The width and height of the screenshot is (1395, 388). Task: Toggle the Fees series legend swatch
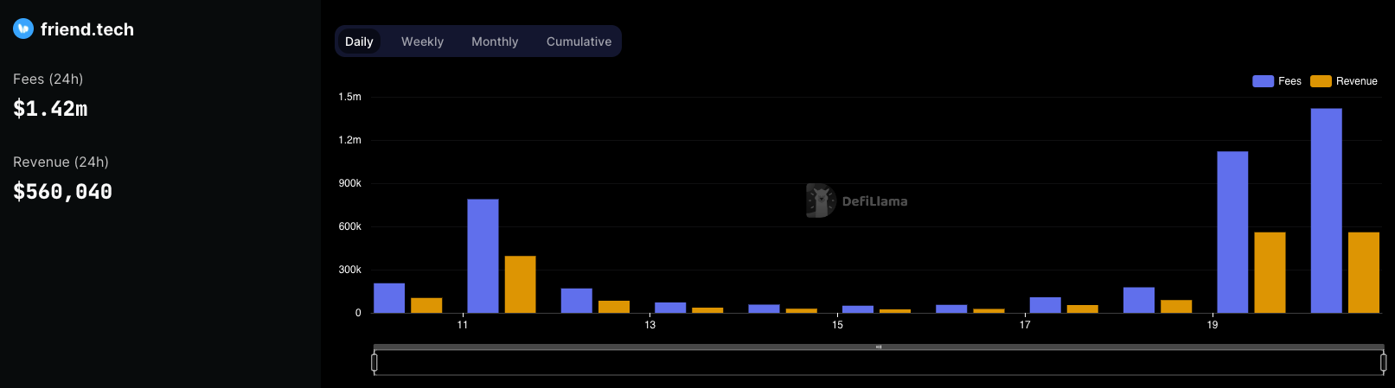coord(1263,81)
